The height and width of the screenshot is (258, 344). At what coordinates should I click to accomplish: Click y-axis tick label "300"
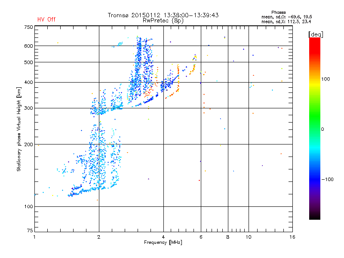coord(28,108)
